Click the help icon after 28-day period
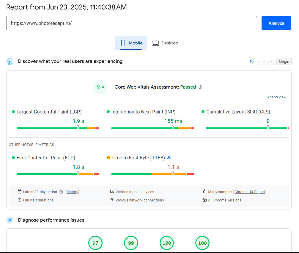The height and width of the screenshot is (253, 299). point(61,192)
